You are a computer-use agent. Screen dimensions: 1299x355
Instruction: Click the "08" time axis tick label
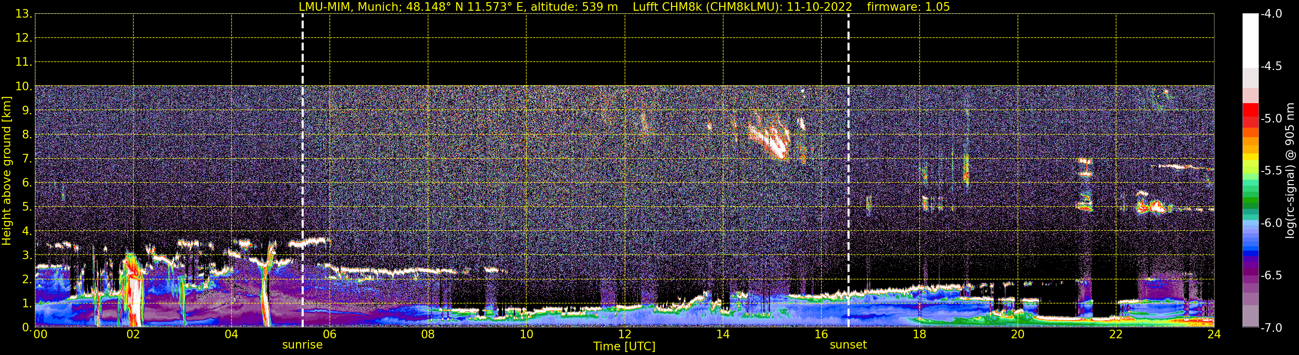428,334
